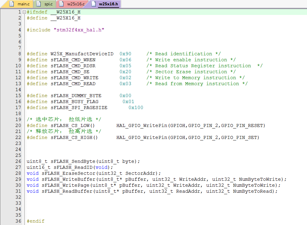Click the NumByteToRead parameter

[252, 191]
